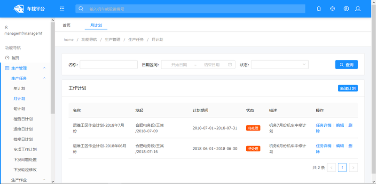Open 任务详情 for 2018年06月 plan
Screen dimensions: 376x184
(x=323, y=146)
